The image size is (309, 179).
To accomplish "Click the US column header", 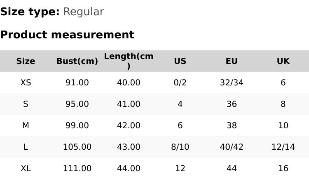I will tap(180, 61).
